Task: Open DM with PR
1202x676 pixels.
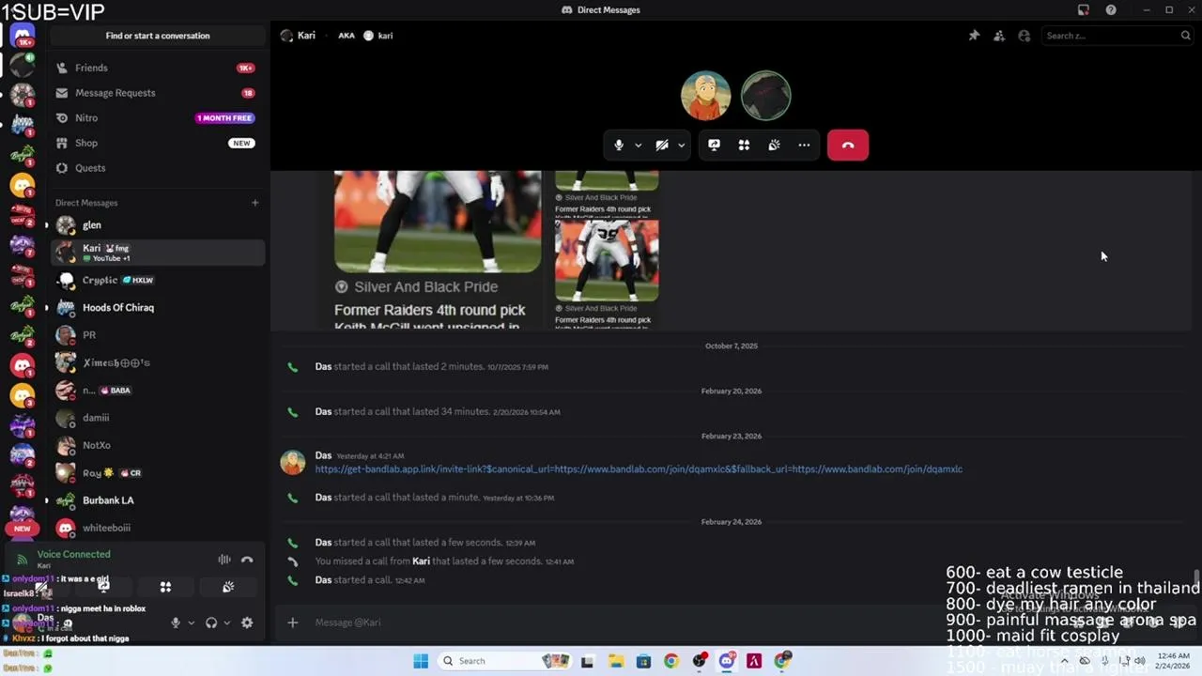Action: pyautogui.click(x=156, y=334)
